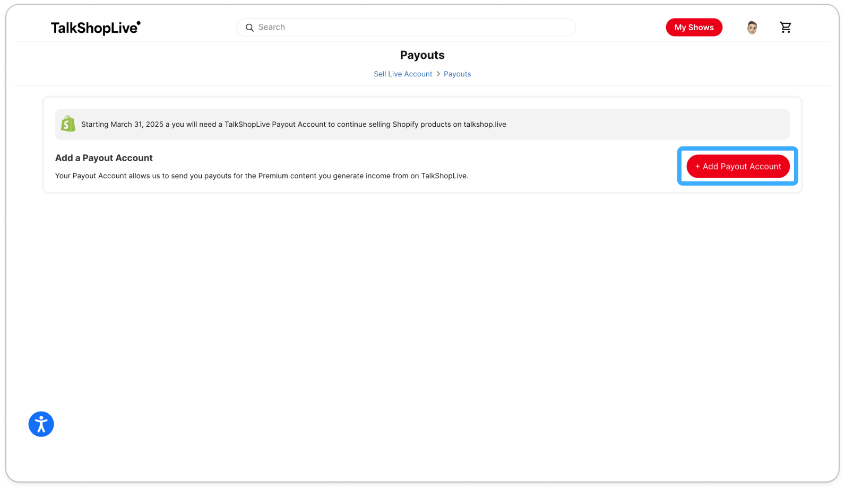Viewport: 845px width, 490px height.
Task: Open the user profile avatar menu
Action: (752, 28)
